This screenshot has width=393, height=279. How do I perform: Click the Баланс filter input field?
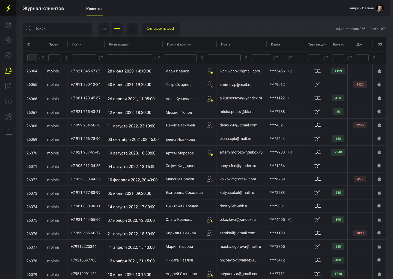[x=339, y=58]
